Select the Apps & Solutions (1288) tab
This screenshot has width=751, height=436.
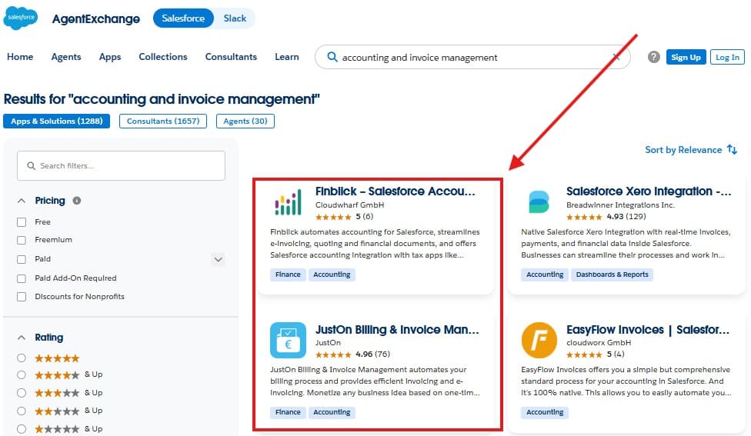pyautogui.click(x=56, y=121)
